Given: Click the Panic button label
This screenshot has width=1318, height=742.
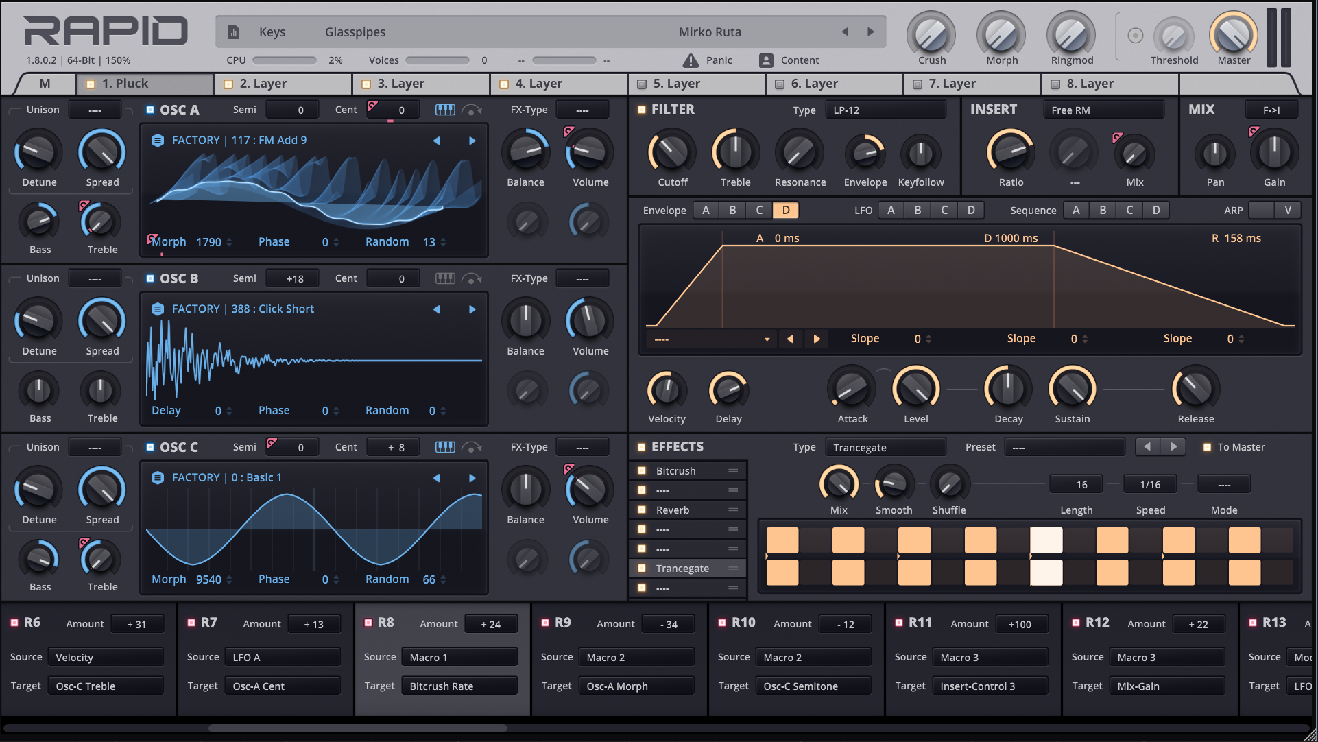Looking at the screenshot, I should (x=719, y=60).
